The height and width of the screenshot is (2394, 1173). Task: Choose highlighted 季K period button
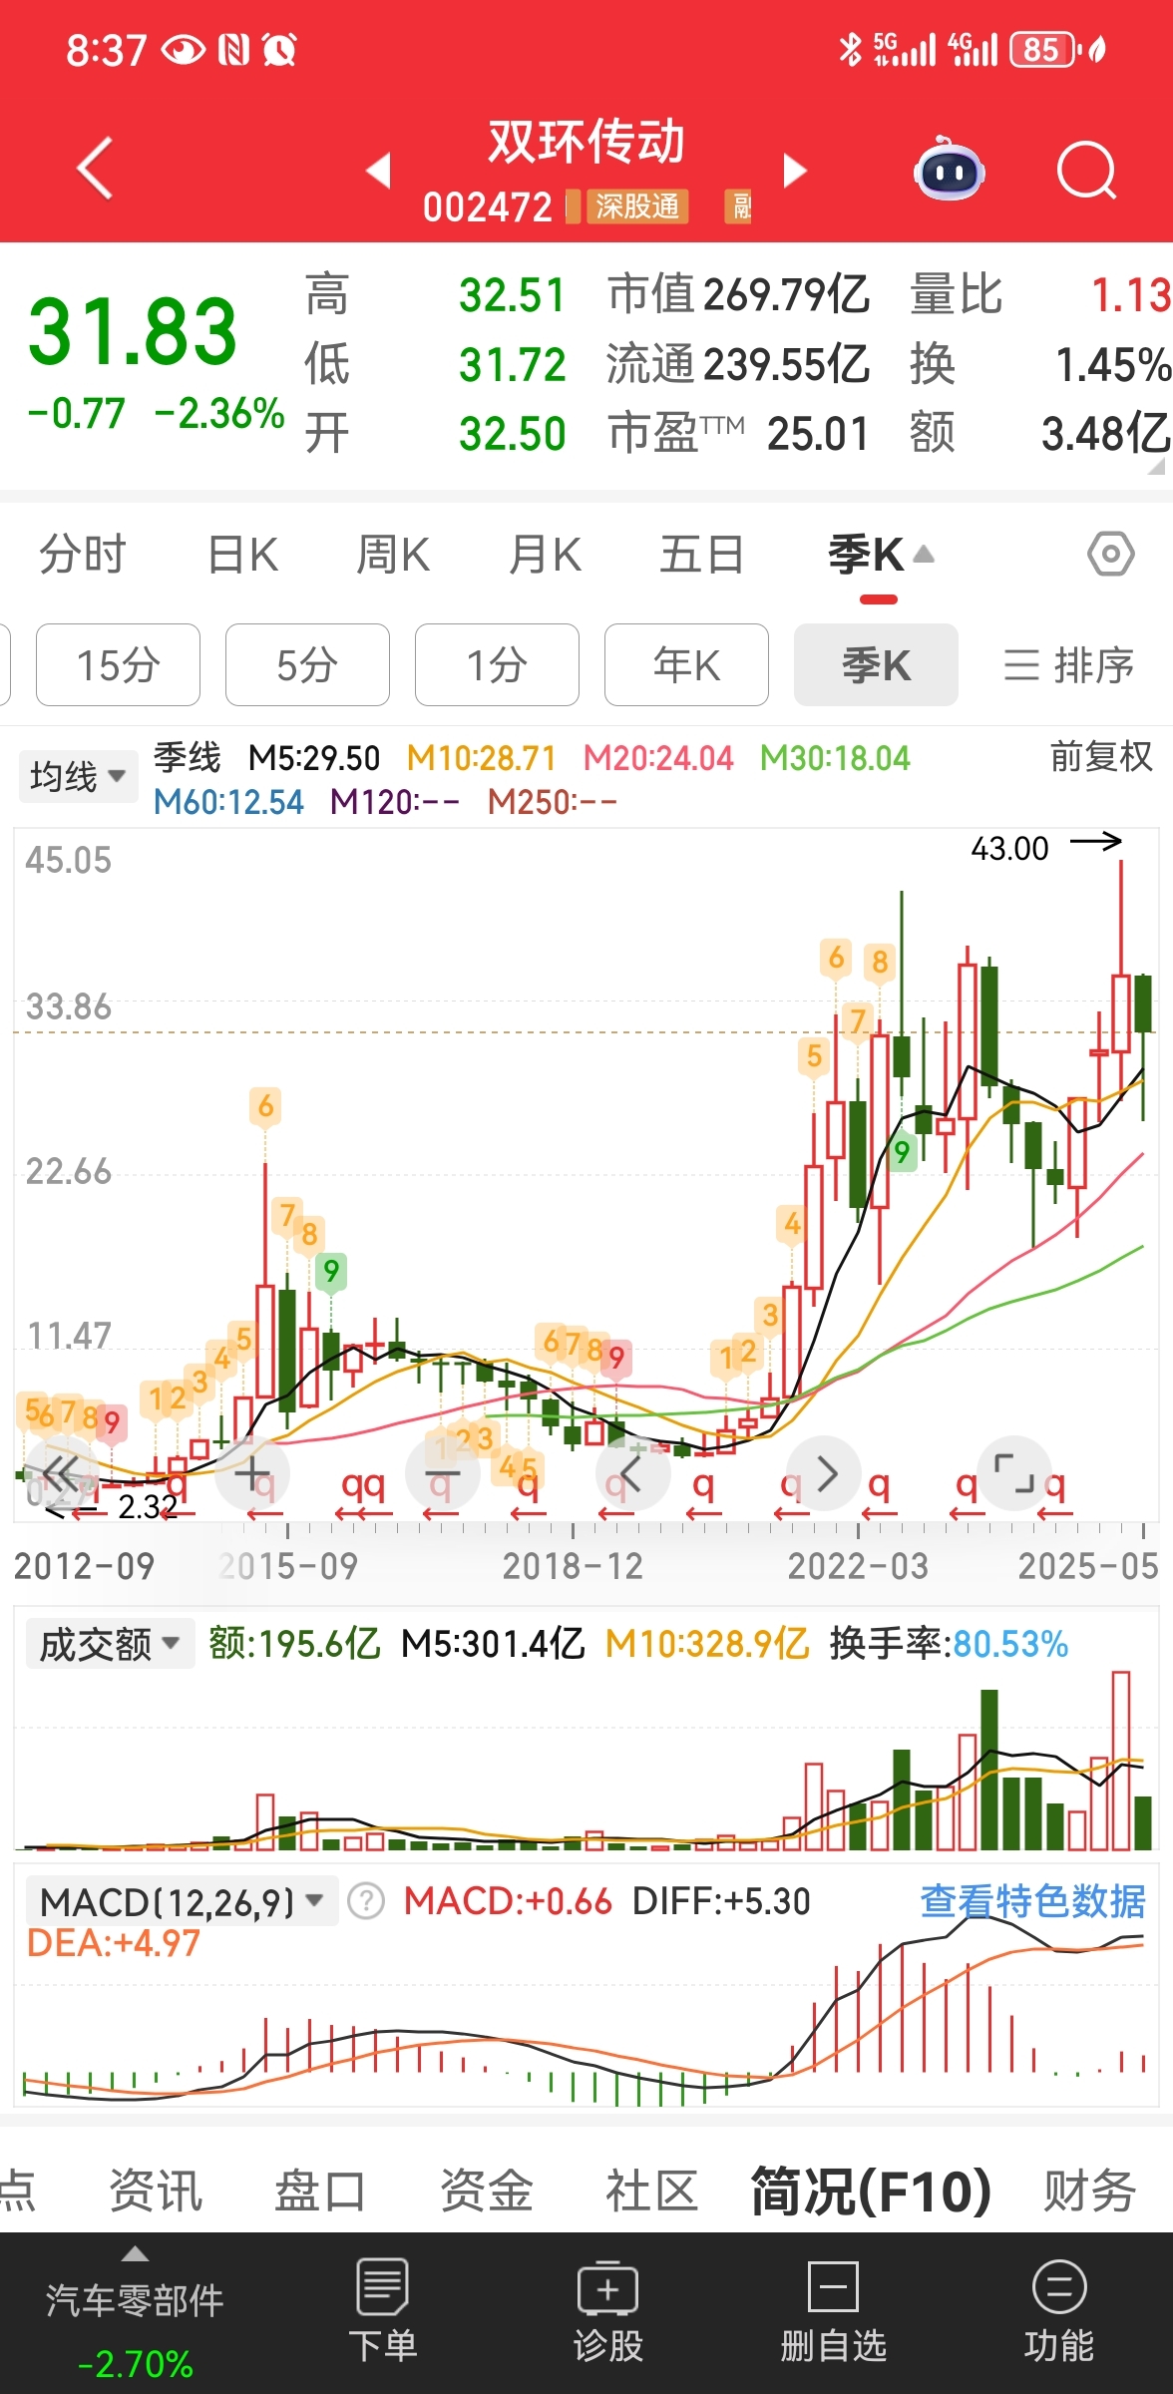pyautogui.click(x=876, y=664)
